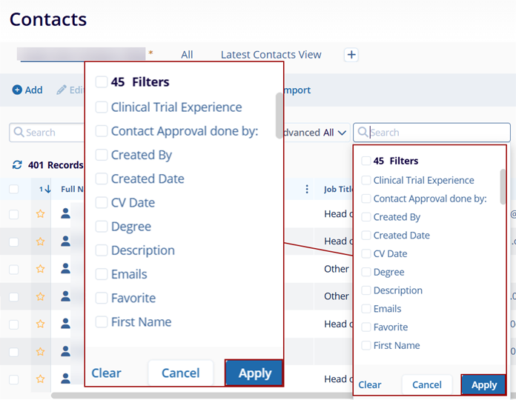This screenshot has width=516, height=400.
Task: Enable the Emails filter checkbox under the search box
Action: 365,309
